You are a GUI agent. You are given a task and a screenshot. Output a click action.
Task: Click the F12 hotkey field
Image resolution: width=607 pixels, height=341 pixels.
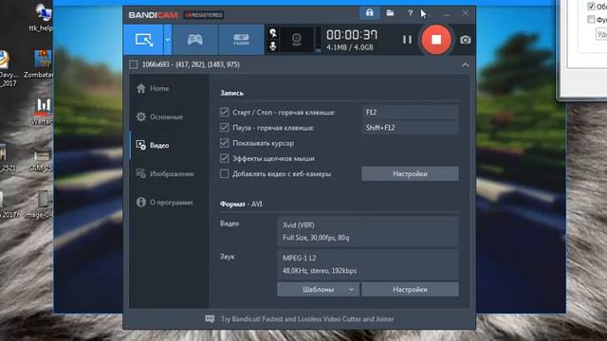click(x=411, y=112)
